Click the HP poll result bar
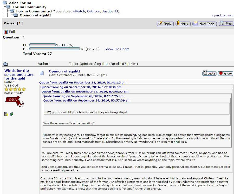 pyautogui.click(x=55, y=49)
